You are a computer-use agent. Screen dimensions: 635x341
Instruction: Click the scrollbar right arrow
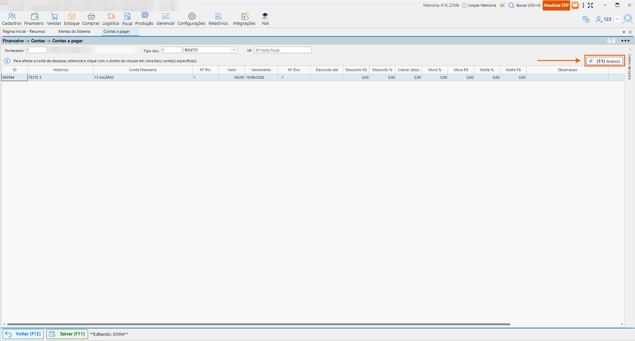tap(622, 324)
